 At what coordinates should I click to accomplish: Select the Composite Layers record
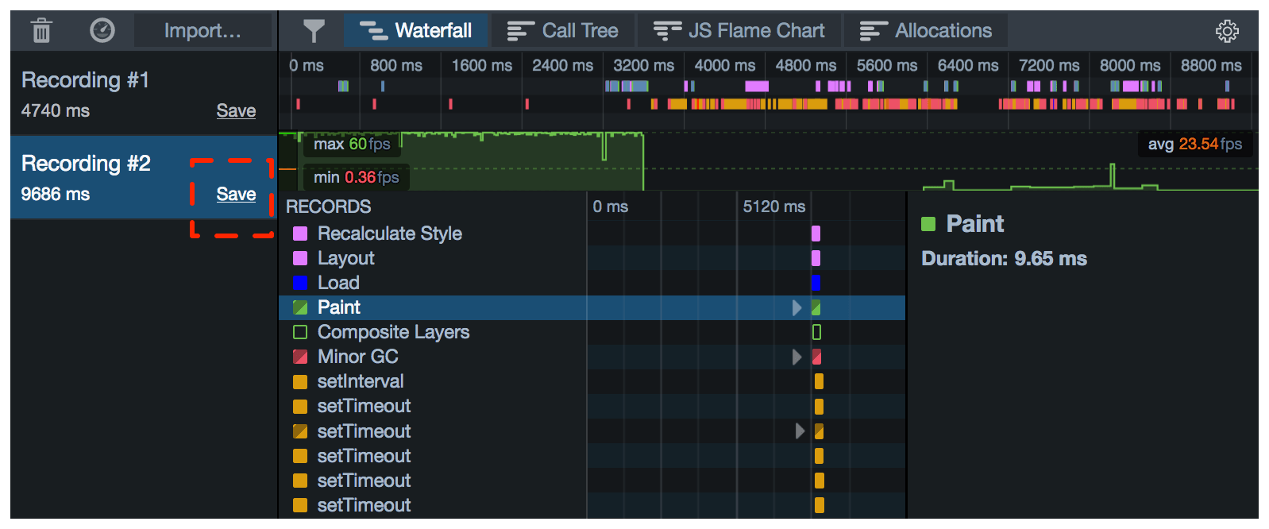point(393,332)
